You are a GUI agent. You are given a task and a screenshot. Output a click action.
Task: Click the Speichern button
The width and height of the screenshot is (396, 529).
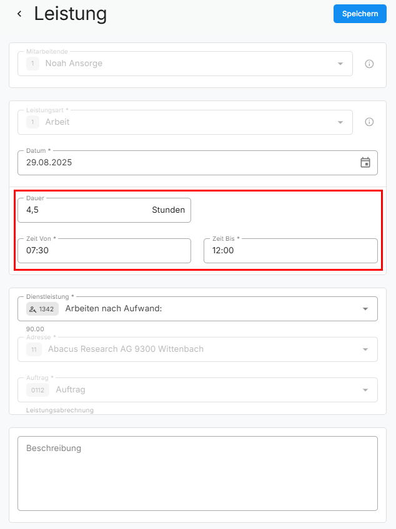[x=360, y=14]
